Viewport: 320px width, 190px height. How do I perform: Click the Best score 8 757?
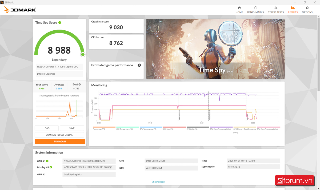pos(76,88)
